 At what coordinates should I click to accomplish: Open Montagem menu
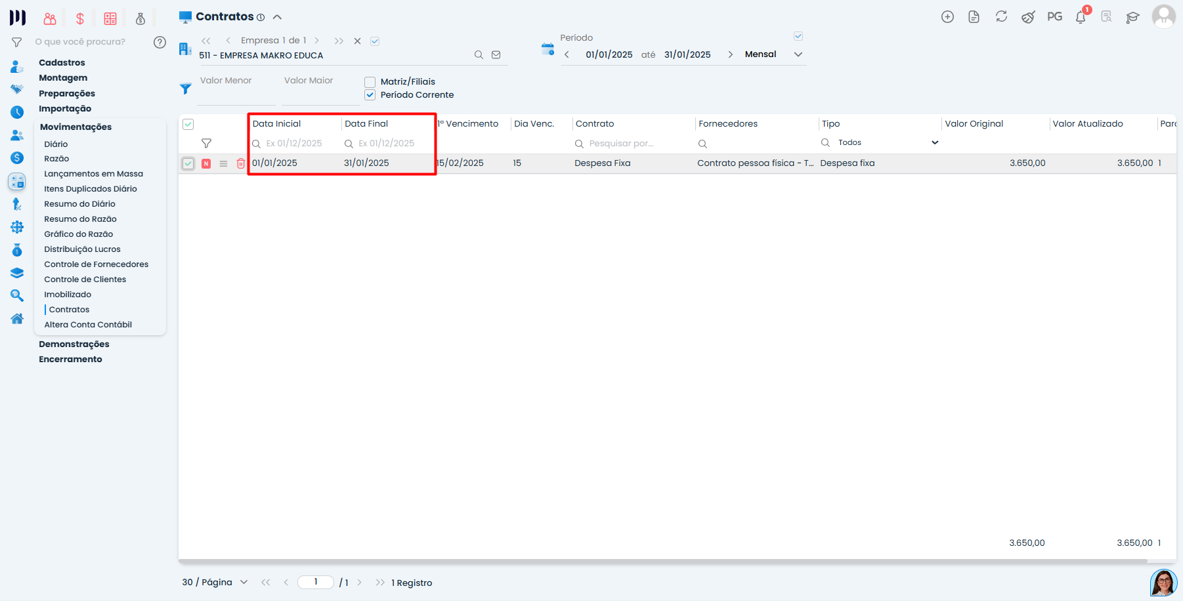(x=63, y=77)
